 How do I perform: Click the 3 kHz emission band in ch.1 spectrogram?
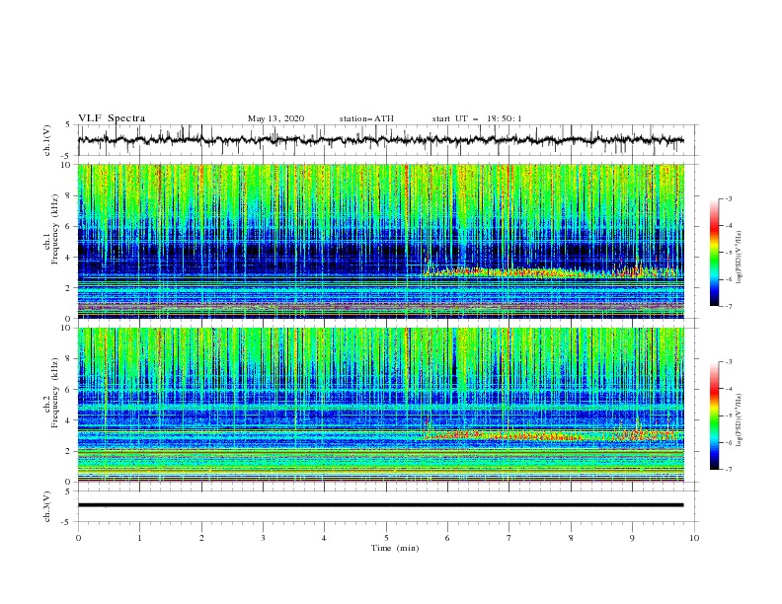coord(553,272)
